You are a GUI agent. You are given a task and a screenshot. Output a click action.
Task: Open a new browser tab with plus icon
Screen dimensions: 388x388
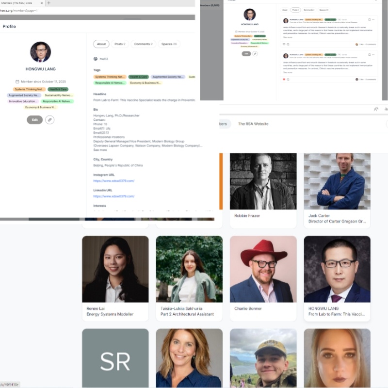coord(48,3)
